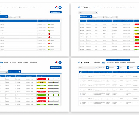Open VS user avatar in Due Date/Status dashboard panel
The width and height of the screenshot is (139, 115).
(x=60, y=7)
